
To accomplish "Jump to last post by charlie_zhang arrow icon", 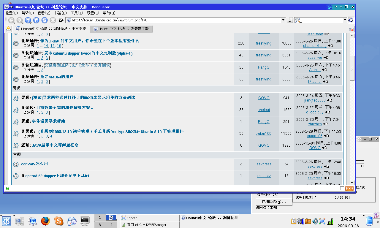I will coord(330,46).
